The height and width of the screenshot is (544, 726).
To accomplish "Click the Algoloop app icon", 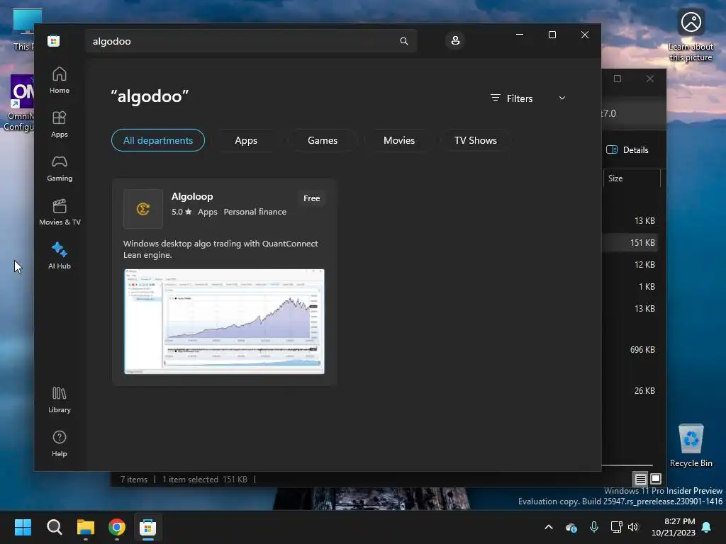I will click(143, 209).
